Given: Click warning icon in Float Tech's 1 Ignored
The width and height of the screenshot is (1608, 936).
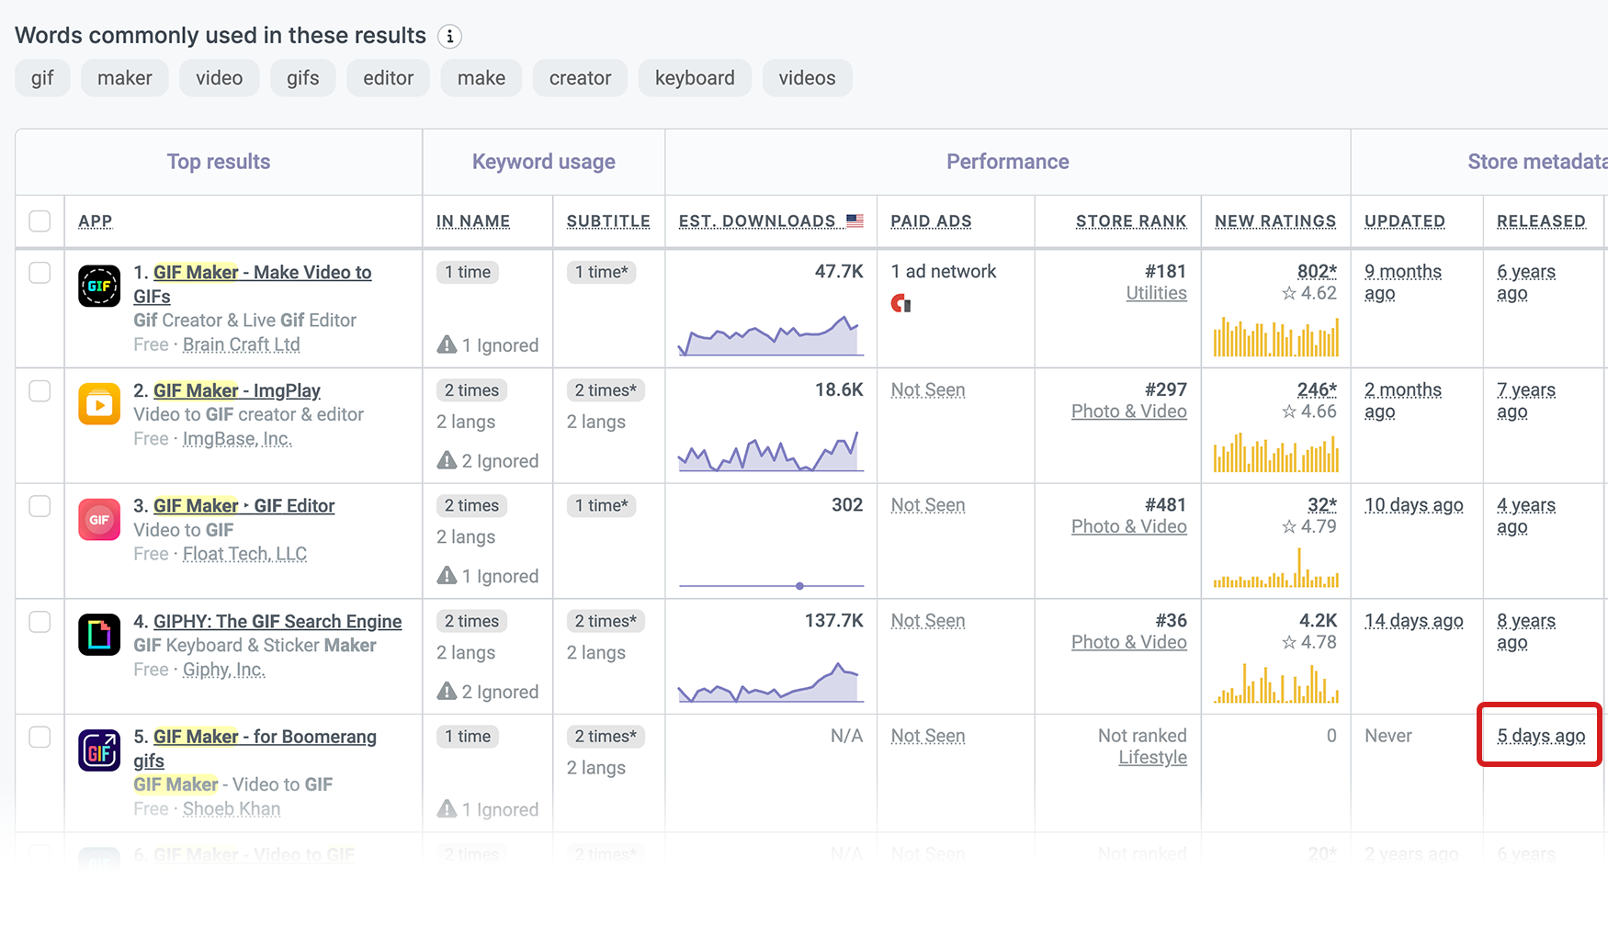Looking at the screenshot, I should click(x=447, y=575).
